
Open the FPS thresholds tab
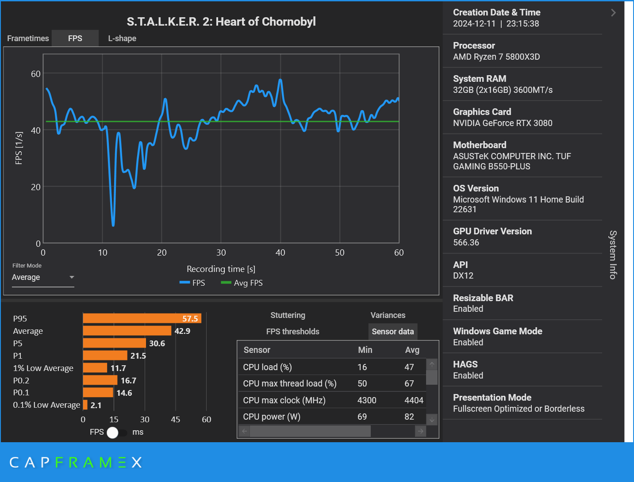pyautogui.click(x=293, y=332)
